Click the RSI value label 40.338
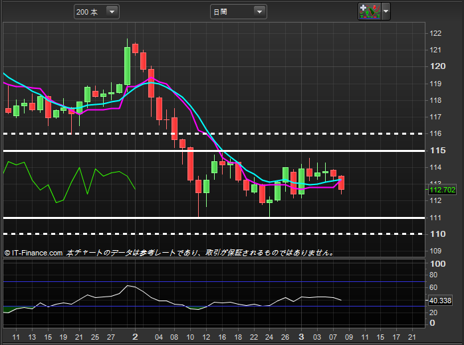Screen dimensions: 464x345 (x=440, y=301)
